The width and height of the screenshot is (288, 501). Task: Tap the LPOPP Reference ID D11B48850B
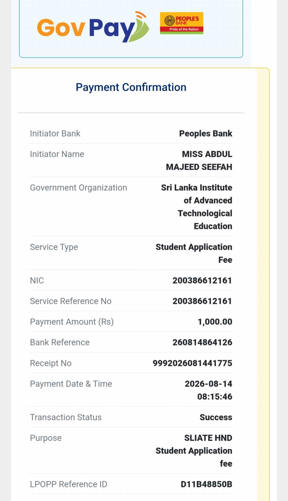206,484
